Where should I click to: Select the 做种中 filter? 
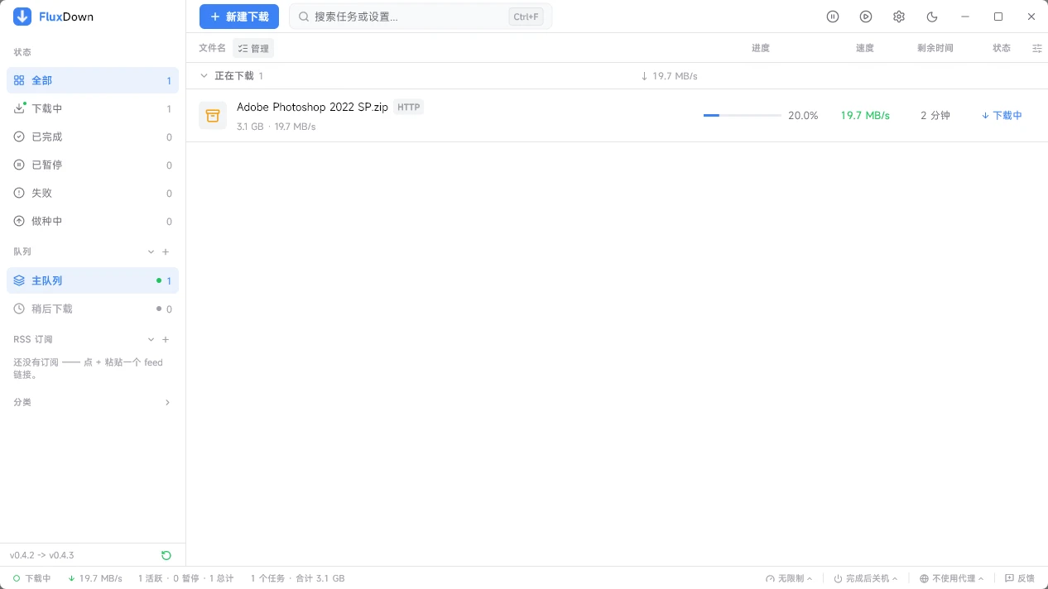[x=93, y=221]
